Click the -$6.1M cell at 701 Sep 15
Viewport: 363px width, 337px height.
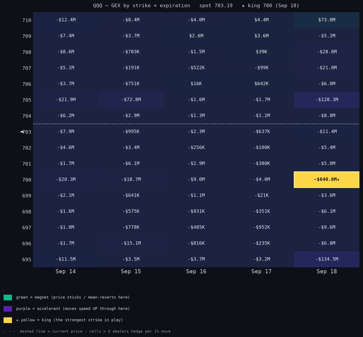coord(131,164)
